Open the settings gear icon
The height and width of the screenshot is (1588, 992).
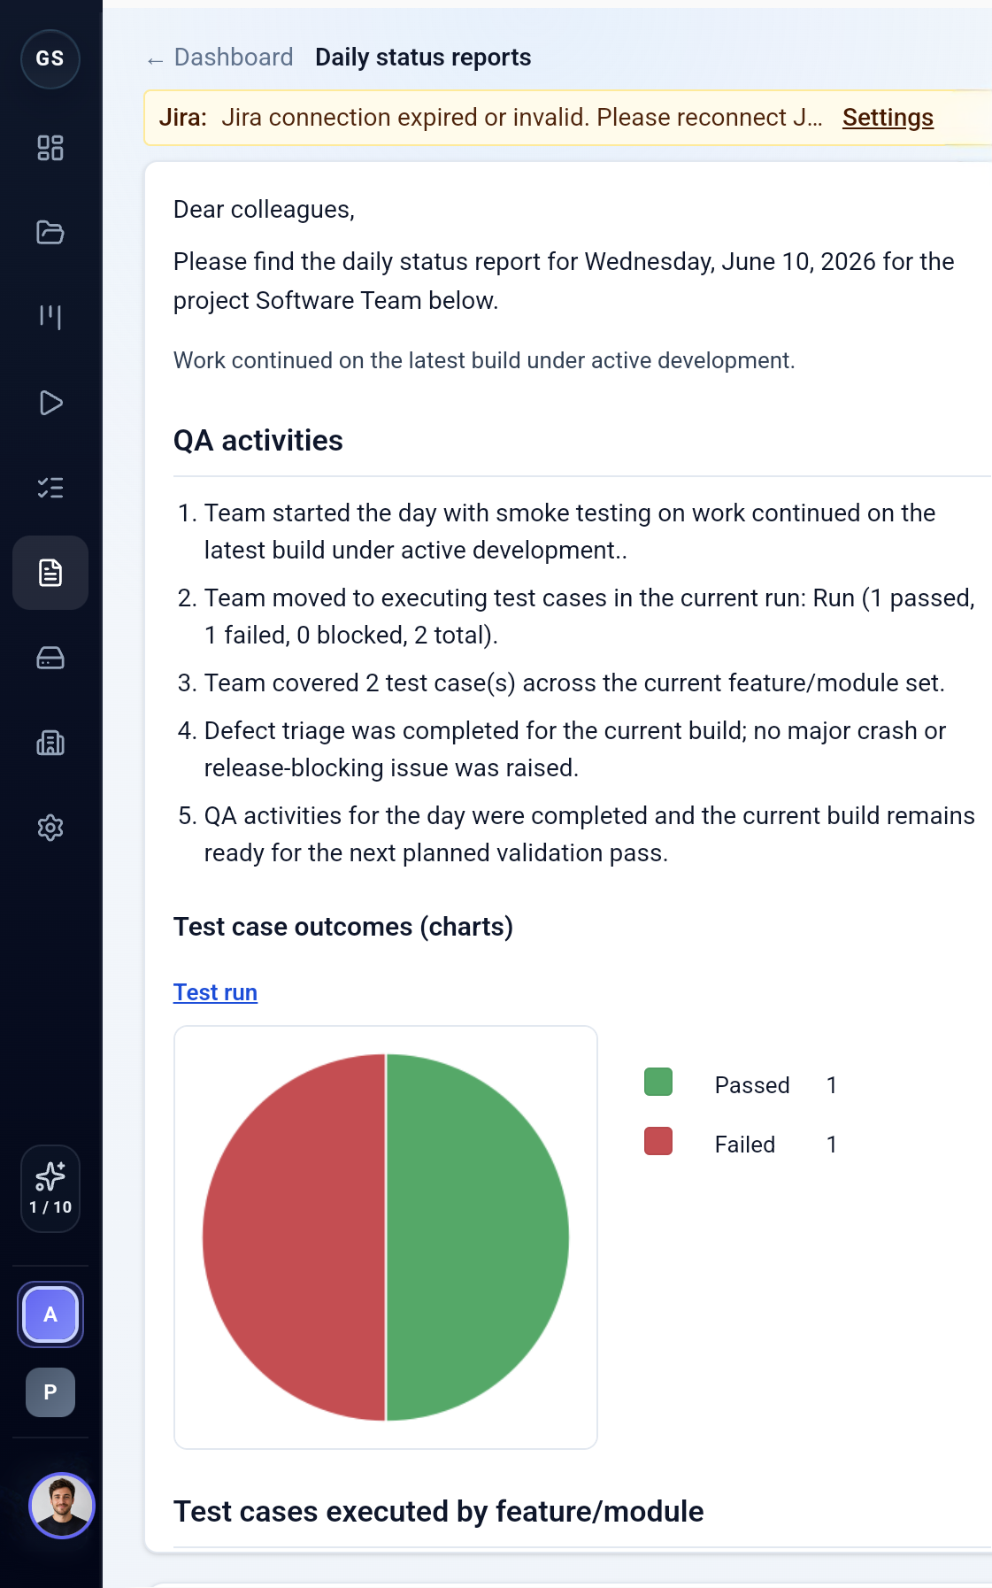50,828
